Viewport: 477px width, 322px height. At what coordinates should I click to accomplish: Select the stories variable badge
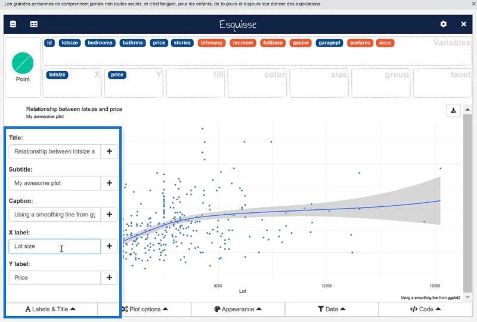coord(182,43)
